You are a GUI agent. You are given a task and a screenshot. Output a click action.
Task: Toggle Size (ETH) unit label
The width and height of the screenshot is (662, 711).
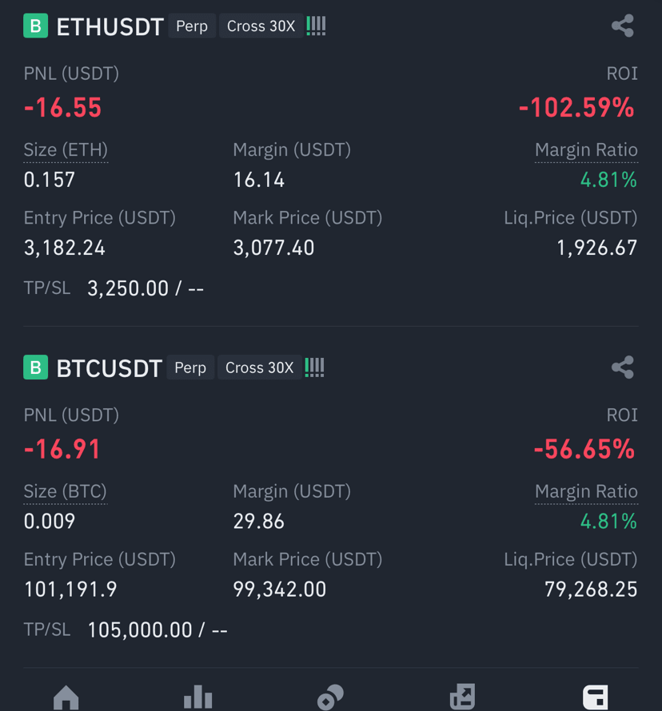click(x=66, y=150)
